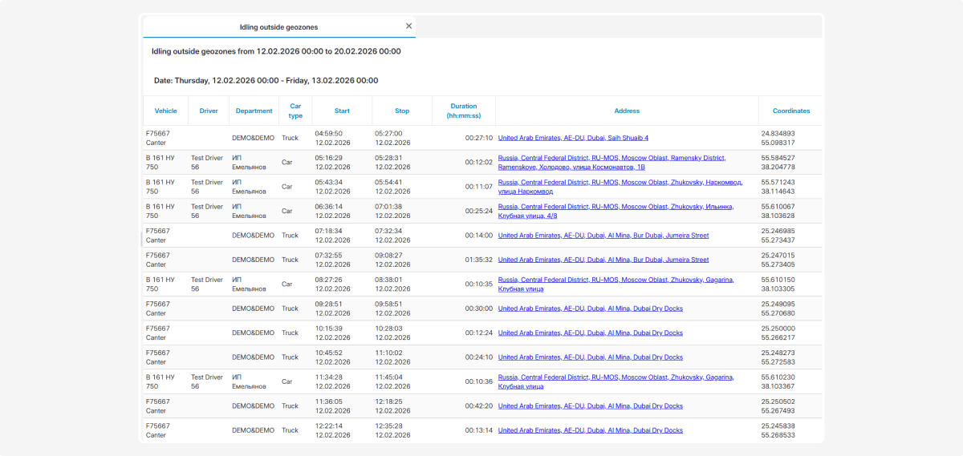The width and height of the screenshot is (963, 456).
Task: Click the Stop column header
Action: pos(402,111)
